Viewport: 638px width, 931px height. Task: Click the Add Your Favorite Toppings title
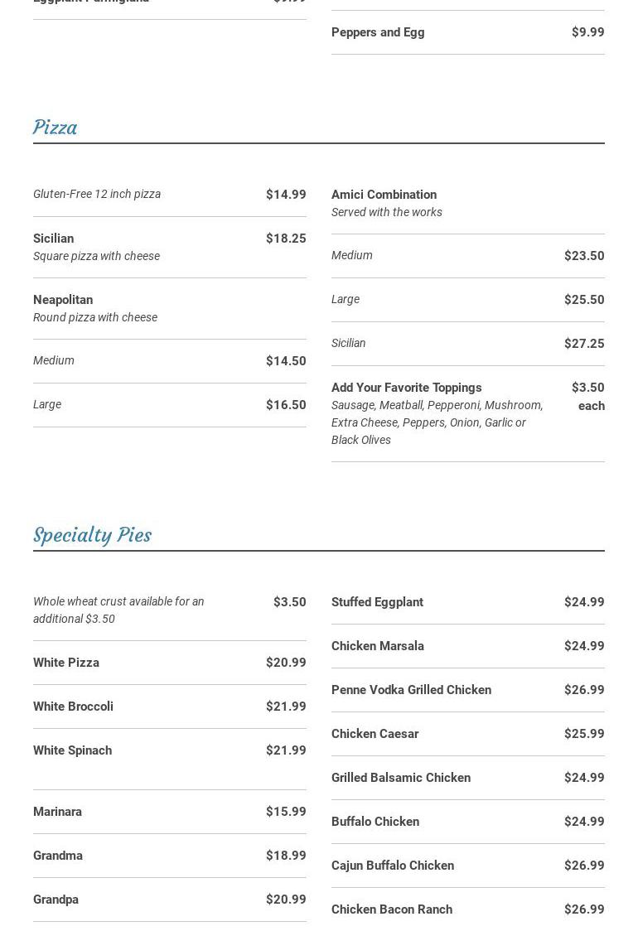pos(406,388)
